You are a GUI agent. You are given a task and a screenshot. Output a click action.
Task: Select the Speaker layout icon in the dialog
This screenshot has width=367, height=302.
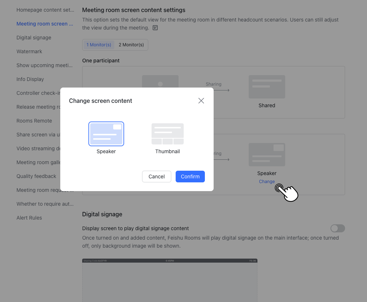coord(106,134)
